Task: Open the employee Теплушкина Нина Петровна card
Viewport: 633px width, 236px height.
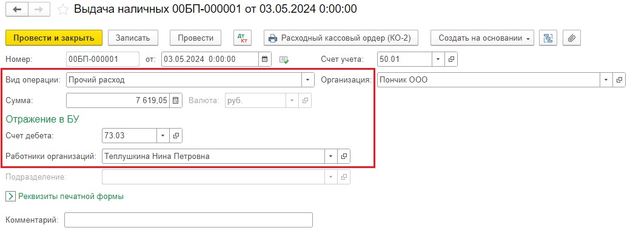Action: [x=344, y=156]
